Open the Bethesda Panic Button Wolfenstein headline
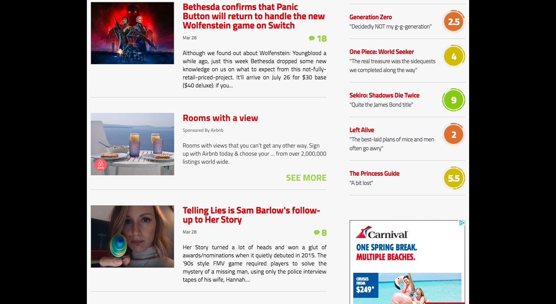 click(x=254, y=16)
